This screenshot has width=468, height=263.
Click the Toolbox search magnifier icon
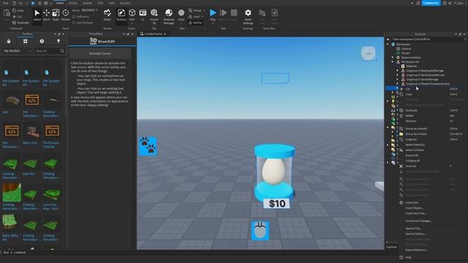tap(62, 51)
